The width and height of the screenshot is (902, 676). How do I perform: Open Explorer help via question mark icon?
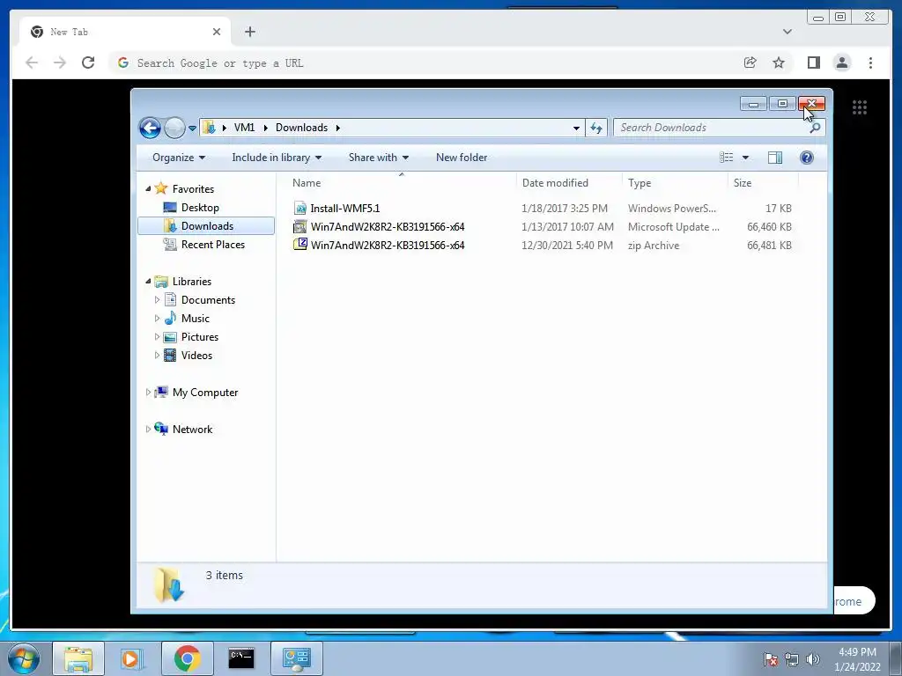click(x=807, y=158)
